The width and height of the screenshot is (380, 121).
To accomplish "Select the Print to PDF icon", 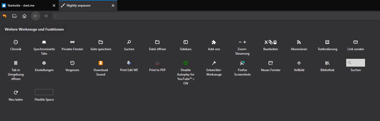I will [157, 63].
